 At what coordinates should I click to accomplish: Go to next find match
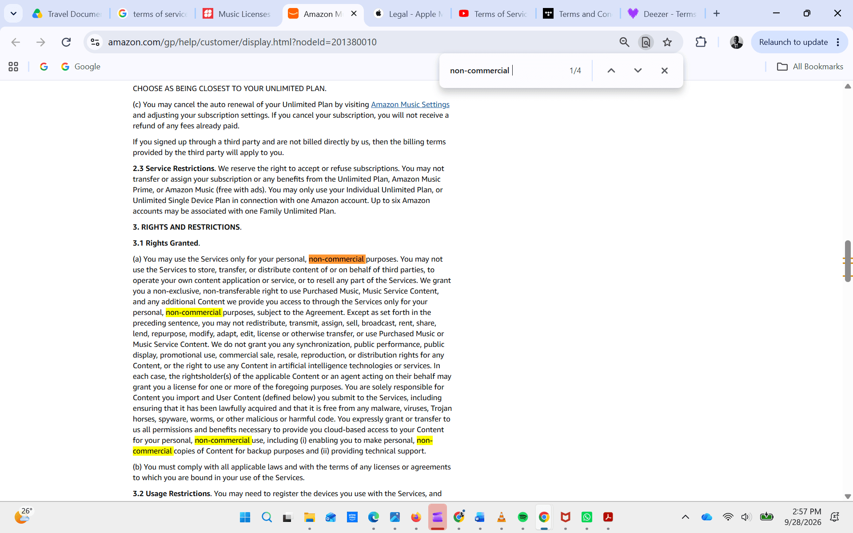click(x=638, y=71)
